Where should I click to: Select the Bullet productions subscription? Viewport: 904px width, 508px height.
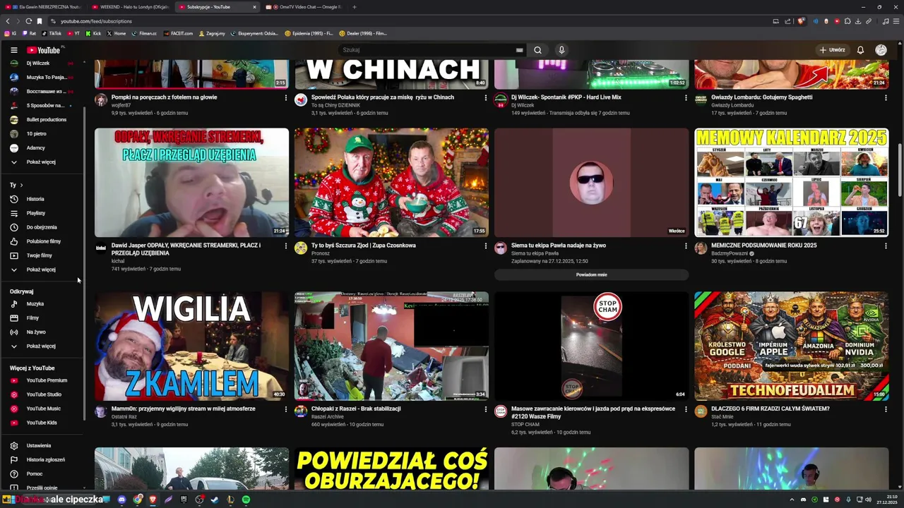pyautogui.click(x=42, y=119)
